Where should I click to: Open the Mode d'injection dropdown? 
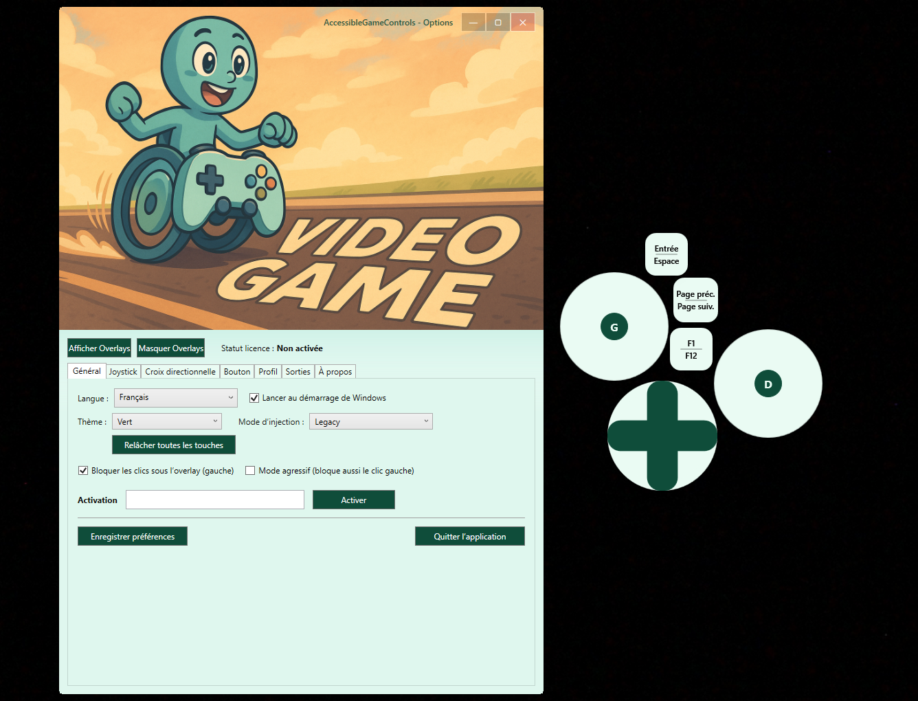click(x=370, y=422)
